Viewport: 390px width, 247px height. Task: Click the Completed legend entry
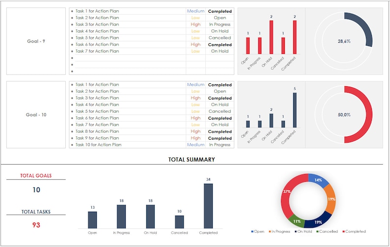(354, 231)
